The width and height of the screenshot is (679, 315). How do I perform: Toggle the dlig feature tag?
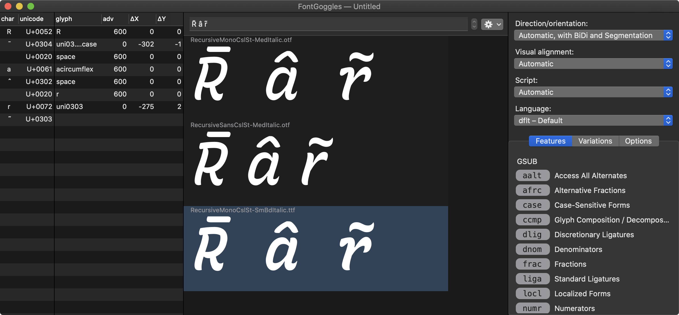(x=533, y=234)
